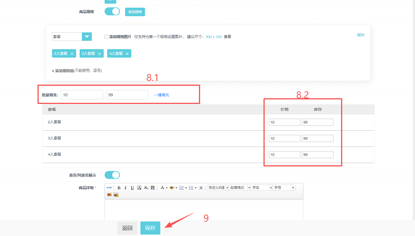
Task: Remove the 2人套餐 spec tag
Action: click(x=72, y=54)
